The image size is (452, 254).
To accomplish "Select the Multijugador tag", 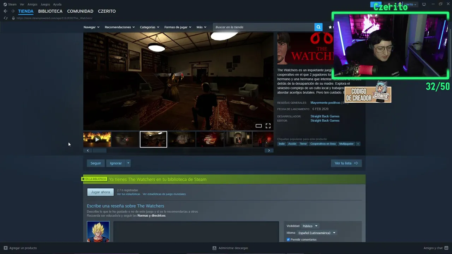I will [346, 144].
